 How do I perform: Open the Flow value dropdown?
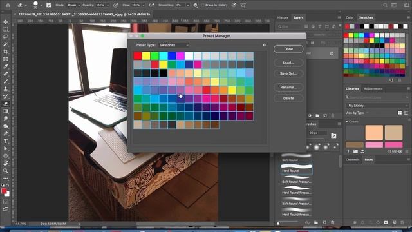click(x=144, y=5)
